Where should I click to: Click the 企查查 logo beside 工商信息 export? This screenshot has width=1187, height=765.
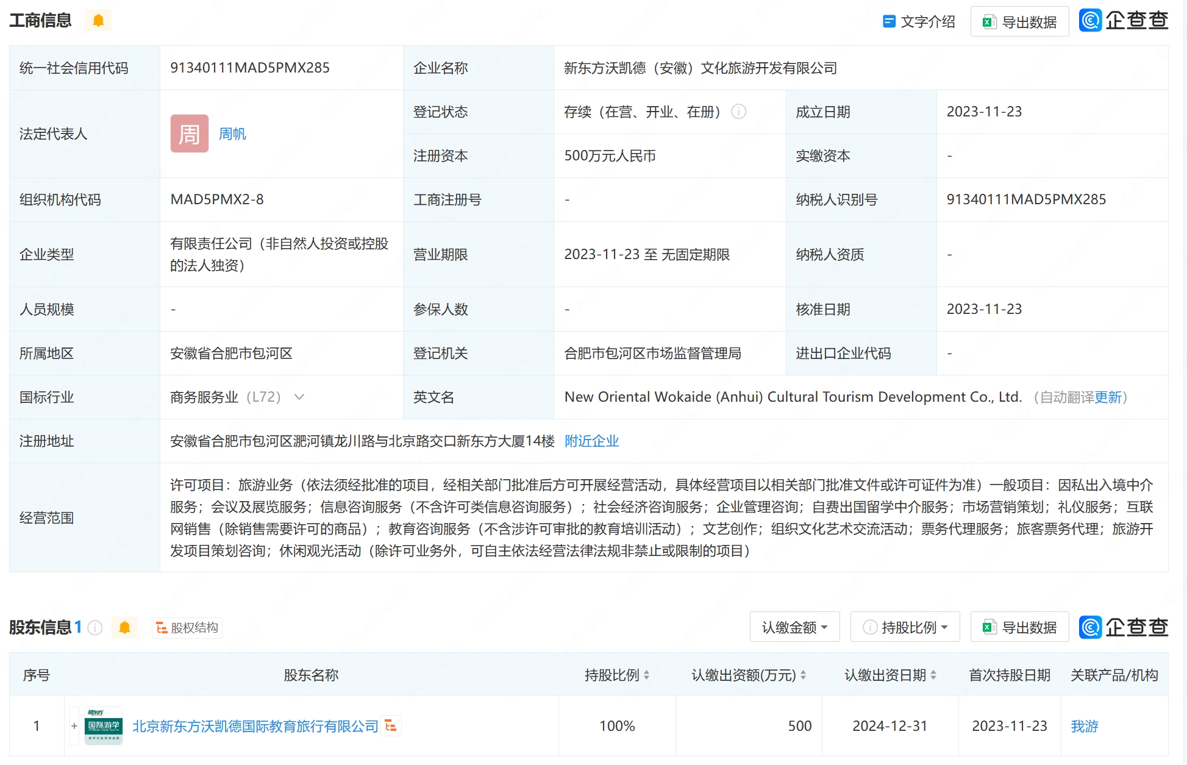pyautogui.click(x=1124, y=21)
